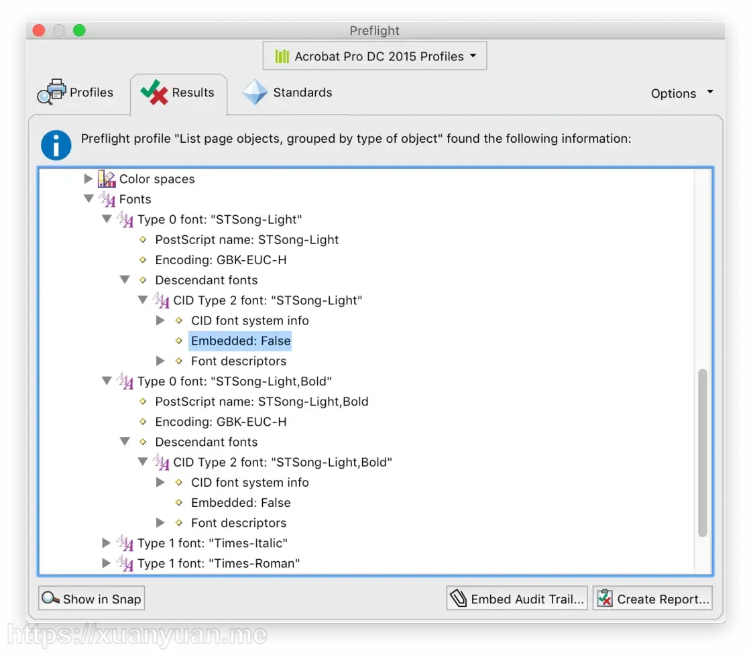The image size is (751, 653).
Task: Switch to the Profiles tab
Action: click(x=76, y=92)
